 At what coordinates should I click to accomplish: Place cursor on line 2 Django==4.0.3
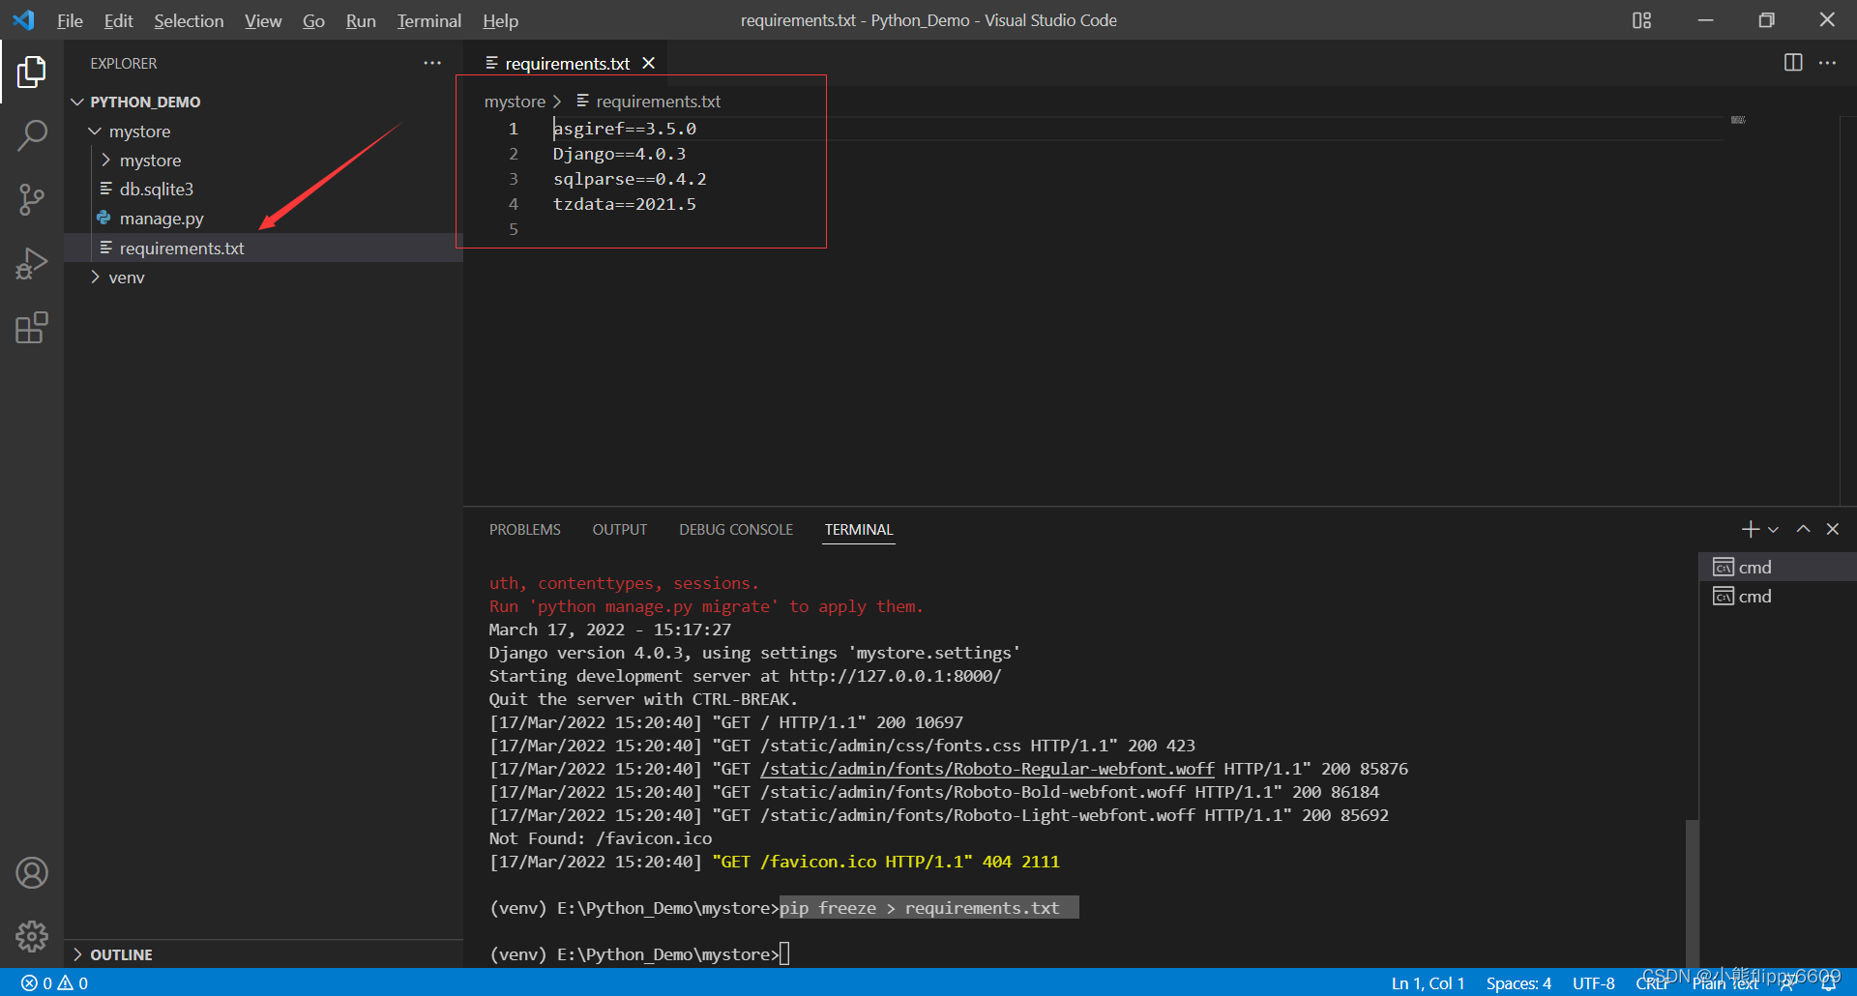click(619, 154)
